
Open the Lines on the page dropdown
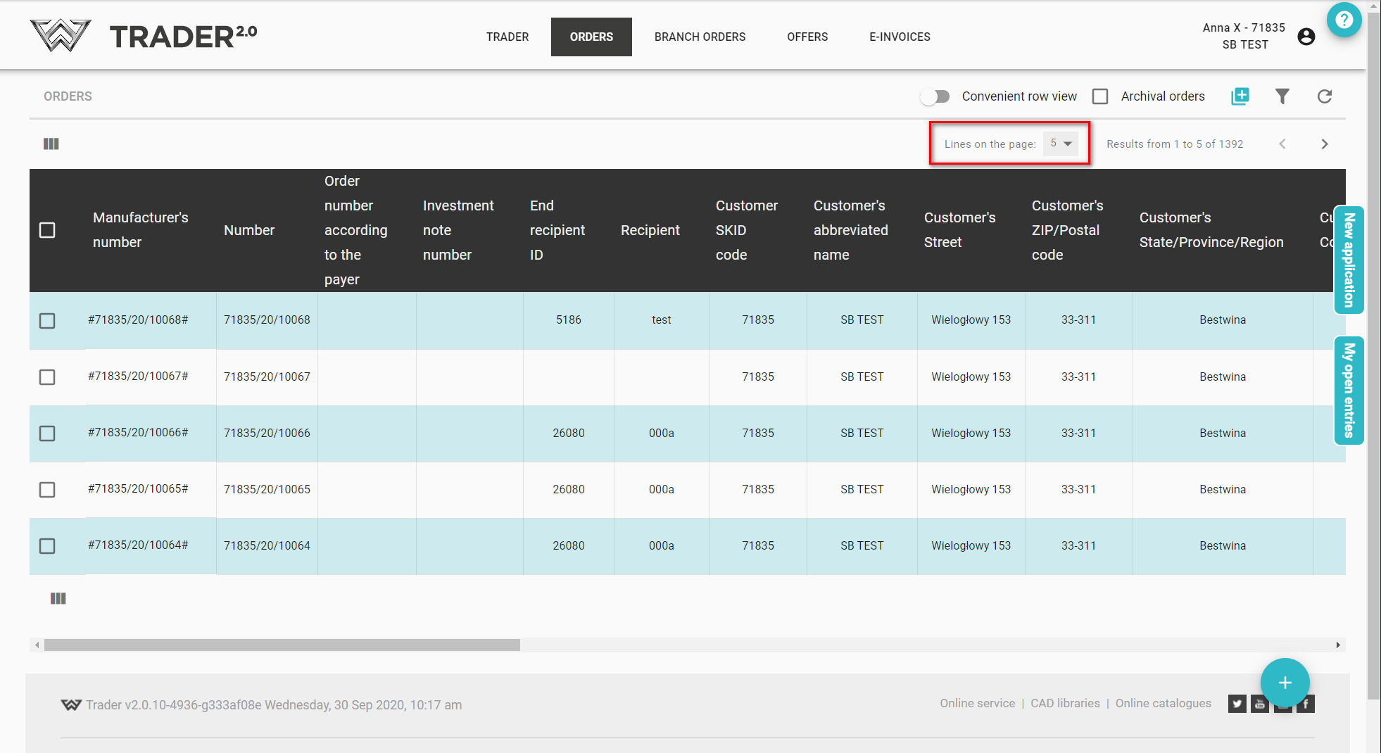1060,144
